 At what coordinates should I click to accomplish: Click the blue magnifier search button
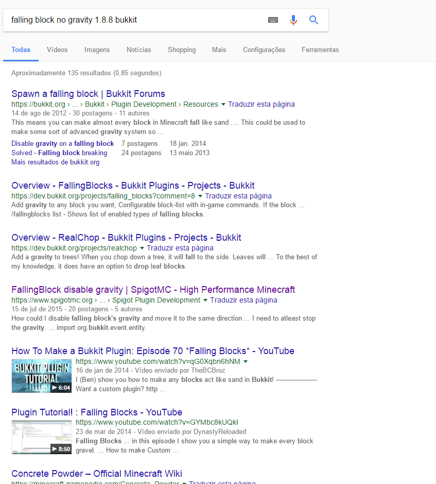[x=313, y=20]
